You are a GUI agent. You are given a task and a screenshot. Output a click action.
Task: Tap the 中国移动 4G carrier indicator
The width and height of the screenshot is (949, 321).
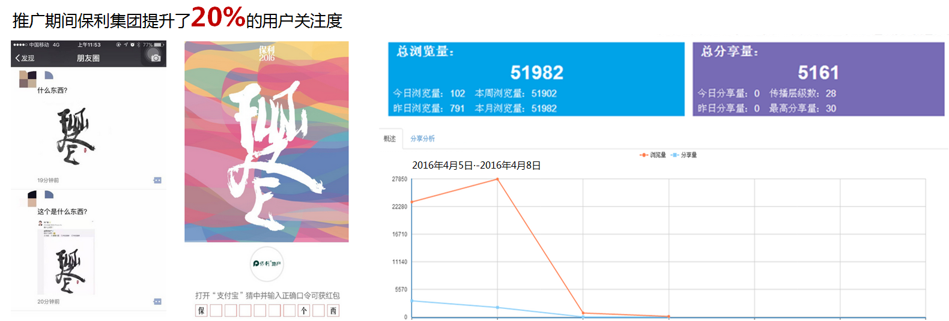(37, 45)
